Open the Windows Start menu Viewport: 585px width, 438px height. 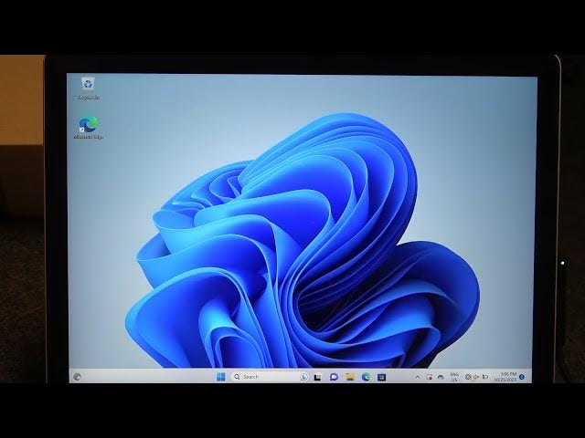coord(221,377)
